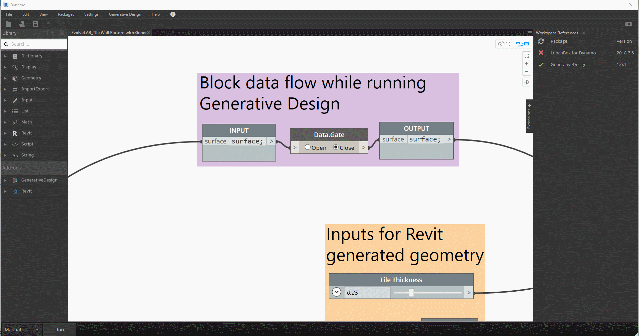Switch to graph view navigation
The image size is (639, 336).
coord(522,44)
